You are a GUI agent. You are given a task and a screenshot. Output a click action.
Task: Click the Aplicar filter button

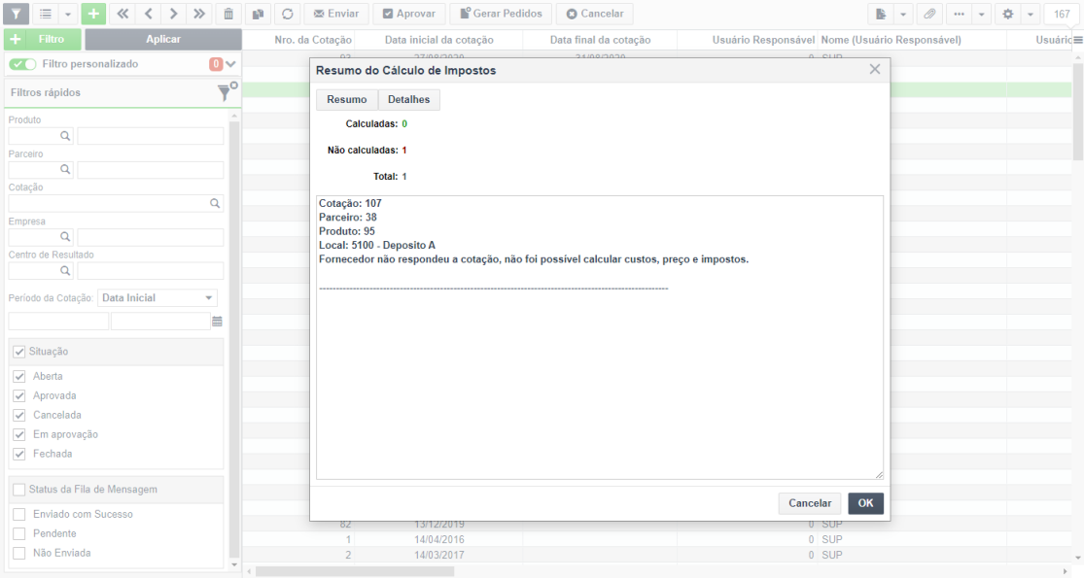pos(163,40)
